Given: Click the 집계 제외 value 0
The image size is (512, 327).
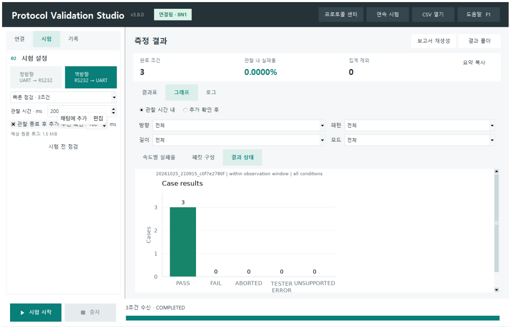Looking at the screenshot, I should click(351, 72).
